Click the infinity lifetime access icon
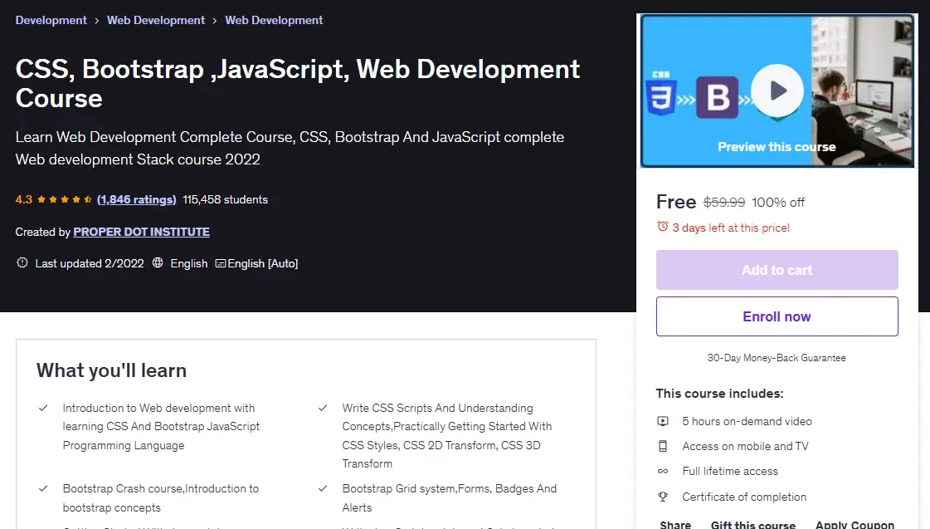930x529 pixels. pyautogui.click(x=663, y=472)
